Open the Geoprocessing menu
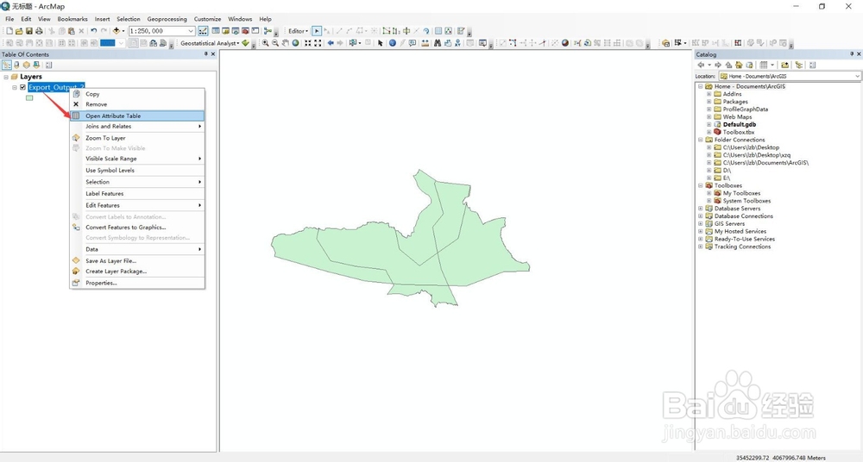Image resolution: width=863 pixels, height=462 pixels. (x=167, y=19)
